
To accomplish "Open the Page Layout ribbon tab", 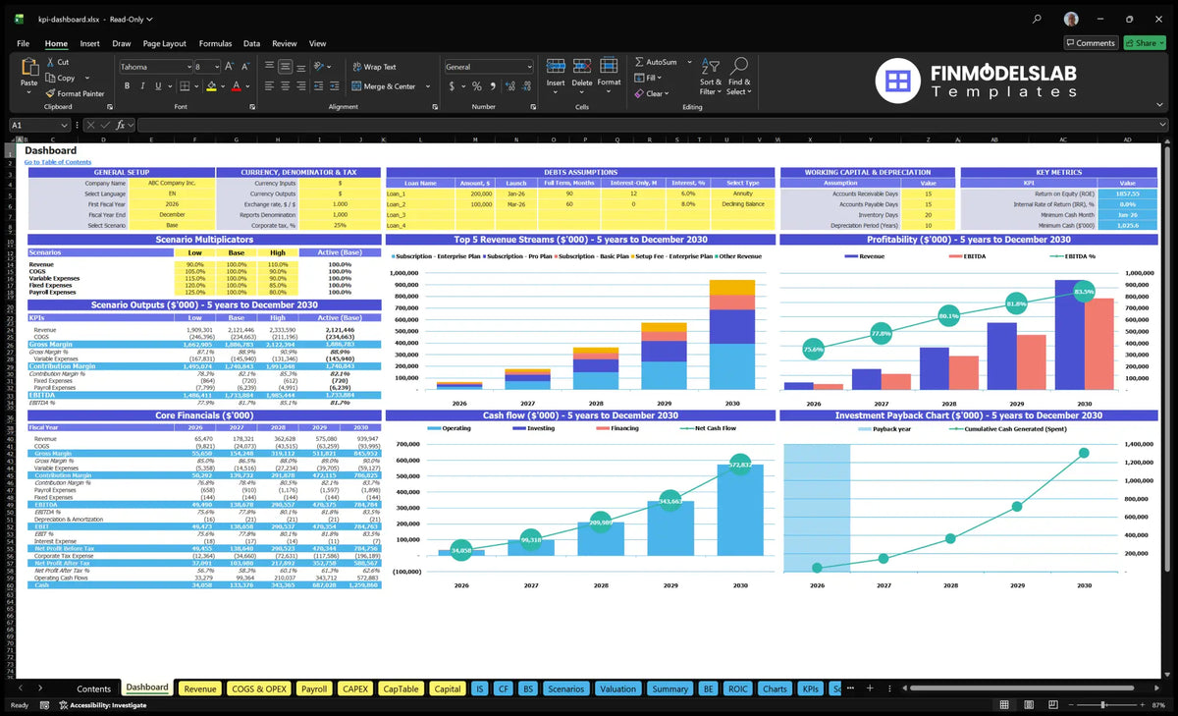I will [x=164, y=43].
